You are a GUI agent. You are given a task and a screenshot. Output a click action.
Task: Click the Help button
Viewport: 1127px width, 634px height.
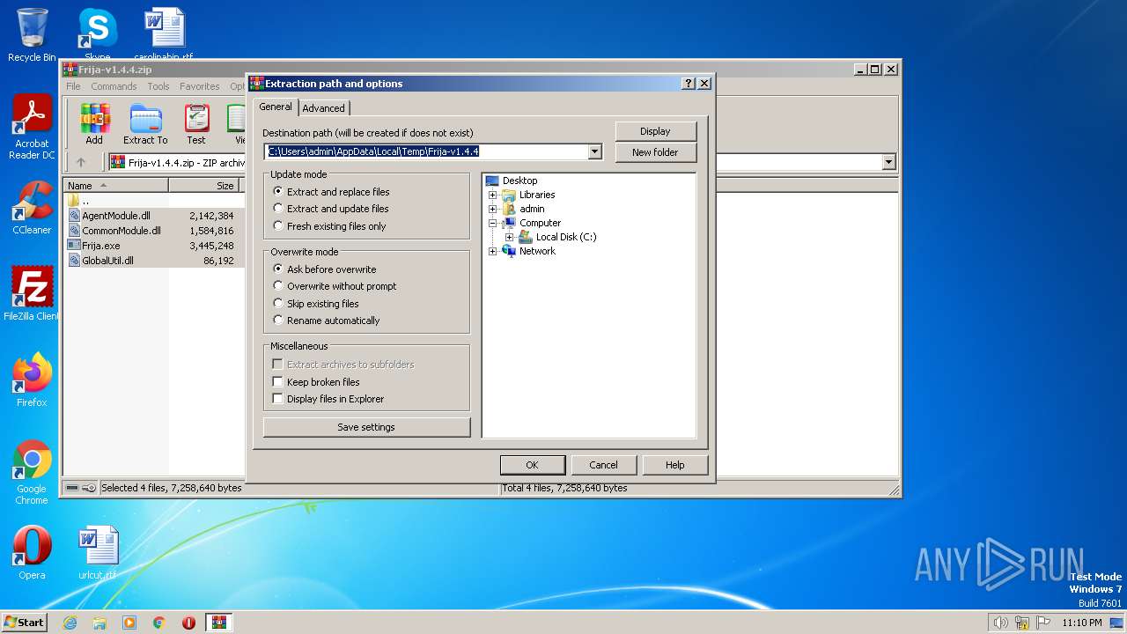pyautogui.click(x=674, y=465)
